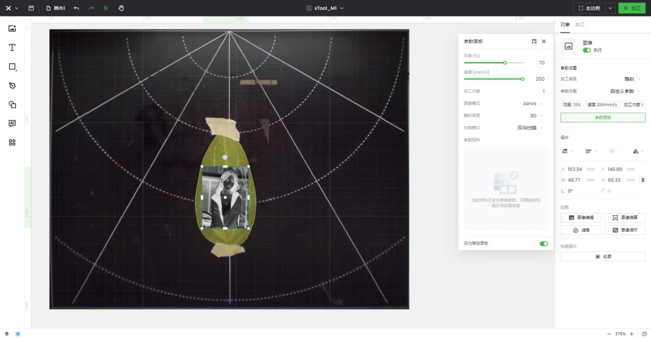Switch to the 加工 tab
The width and height of the screenshot is (651, 339).
coord(580,25)
